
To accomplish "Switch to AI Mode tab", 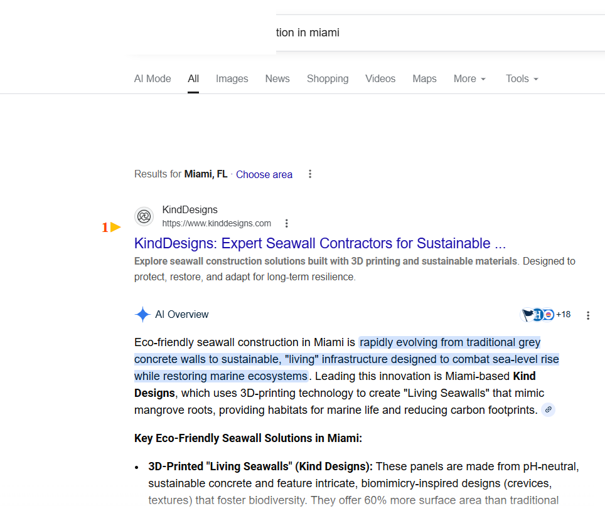I will point(153,79).
